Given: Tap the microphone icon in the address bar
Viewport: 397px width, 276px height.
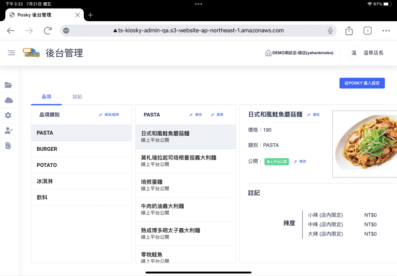Looking at the screenshot, I should pyautogui.click(x=330, y=31).
